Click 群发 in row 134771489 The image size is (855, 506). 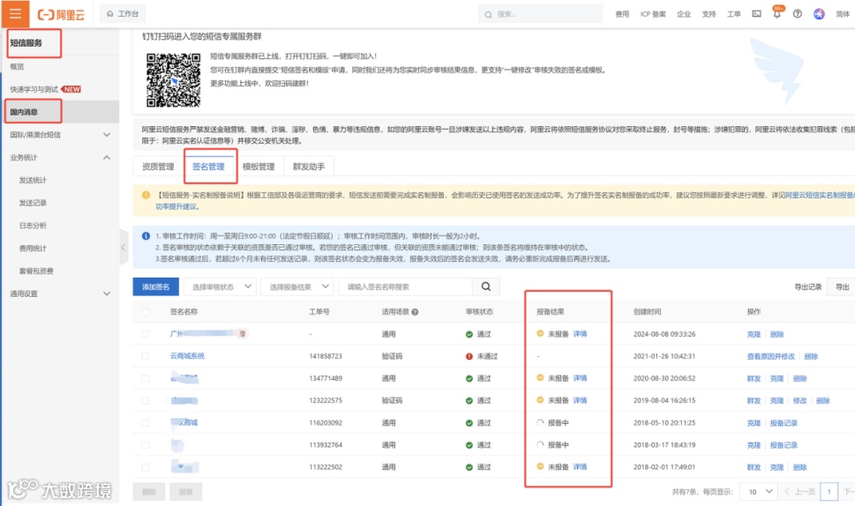tap(754, 378)
